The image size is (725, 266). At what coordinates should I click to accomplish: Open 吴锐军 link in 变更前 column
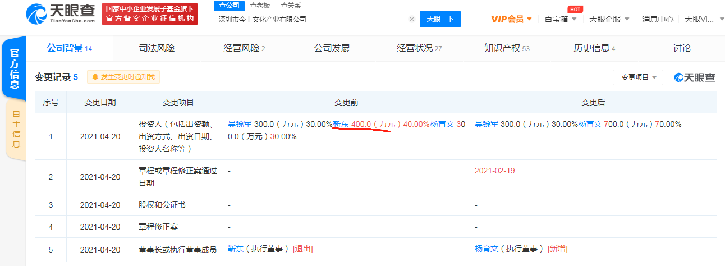pyautogui.click(x=240, y=124)
